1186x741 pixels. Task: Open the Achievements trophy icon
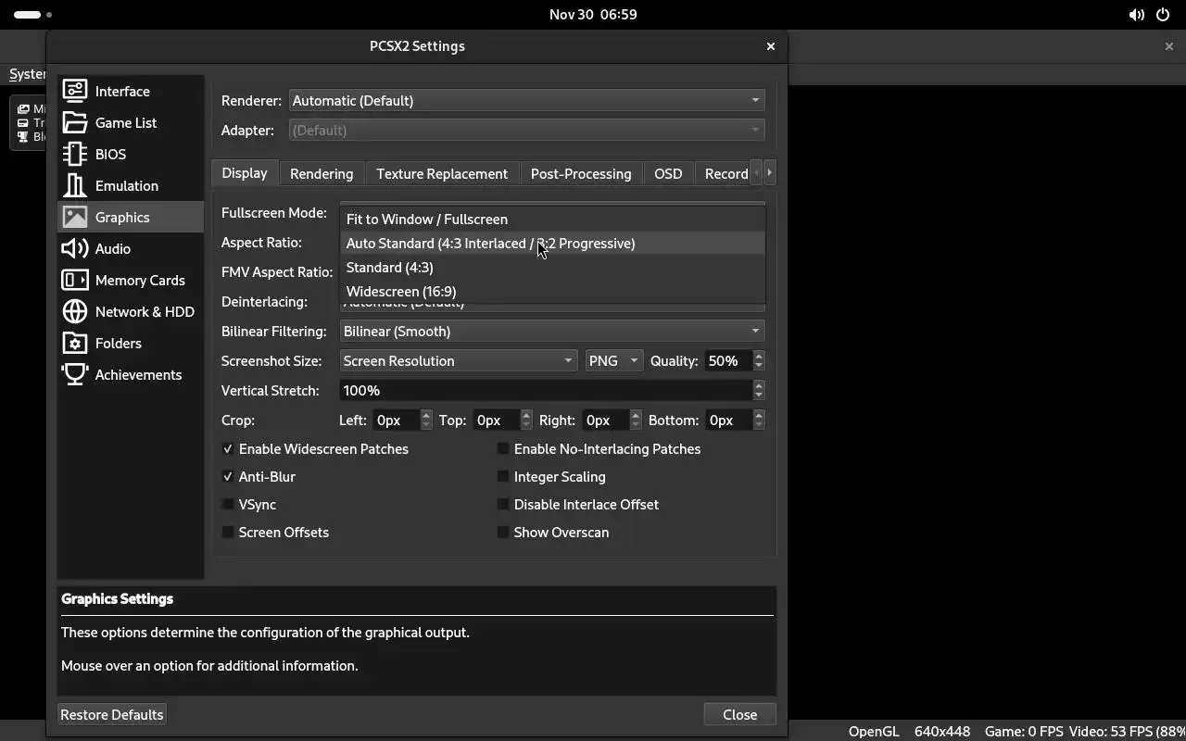75,374
